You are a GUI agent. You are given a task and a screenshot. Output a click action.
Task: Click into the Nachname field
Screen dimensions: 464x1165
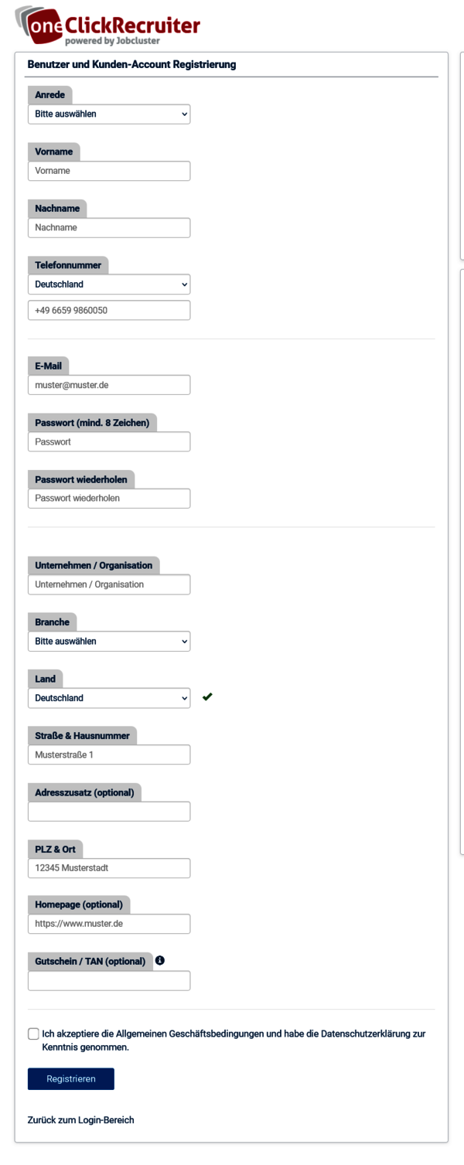click(x=109, y=227)
